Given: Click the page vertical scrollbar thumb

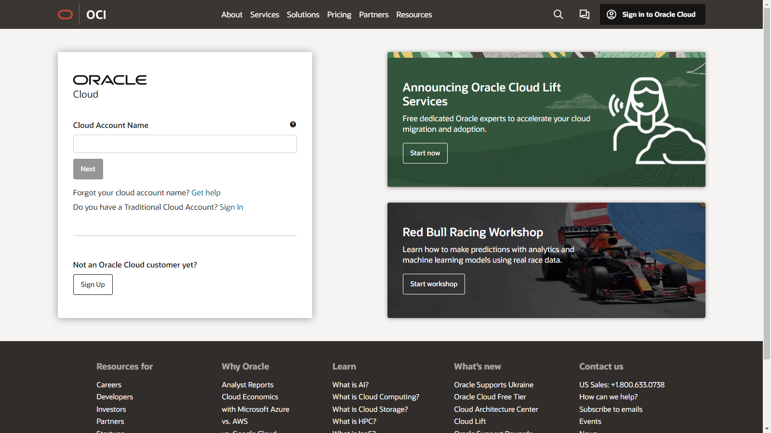Looking at the screenshot, I should click(x=767, y=184).
